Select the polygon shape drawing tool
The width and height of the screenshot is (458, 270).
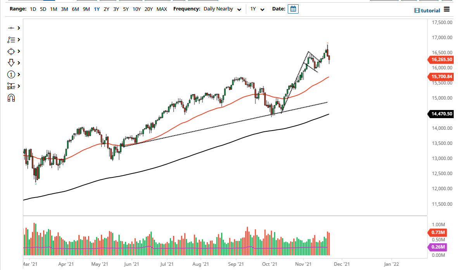[x=11, y=51]
